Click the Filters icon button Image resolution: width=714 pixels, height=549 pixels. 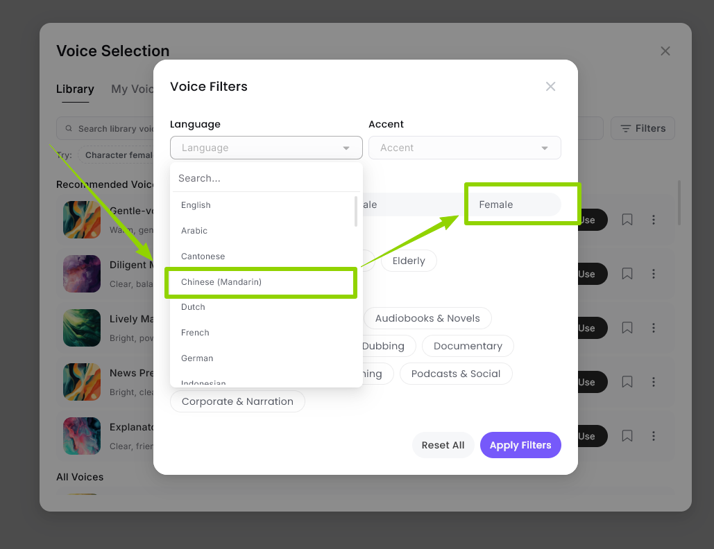tap(643, 128)
